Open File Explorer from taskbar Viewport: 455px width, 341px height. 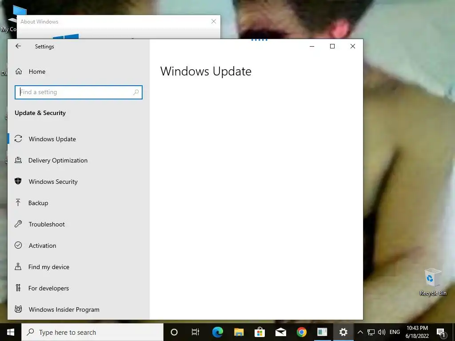(x=239, y=332)
